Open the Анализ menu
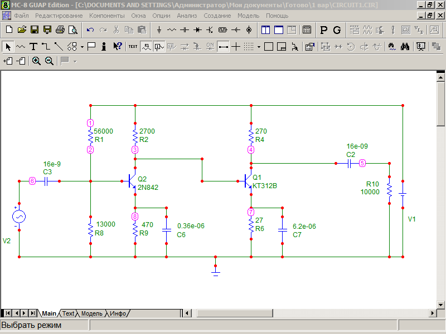Screen dimensions: 446x334 click(x=187, y=16)
